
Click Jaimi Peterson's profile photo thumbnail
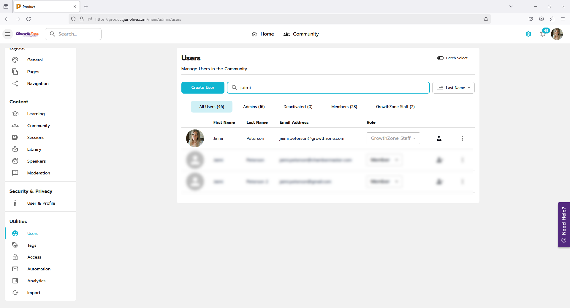pos(195,138)
